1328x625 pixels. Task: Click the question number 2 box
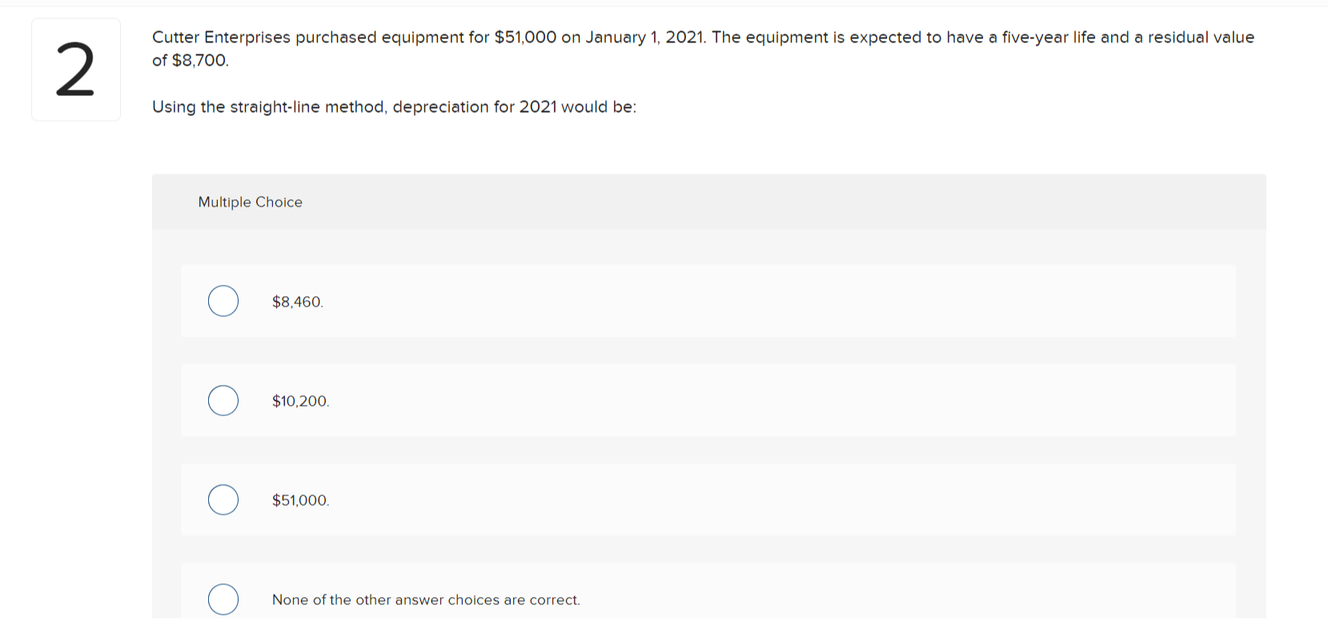[75, 69]
